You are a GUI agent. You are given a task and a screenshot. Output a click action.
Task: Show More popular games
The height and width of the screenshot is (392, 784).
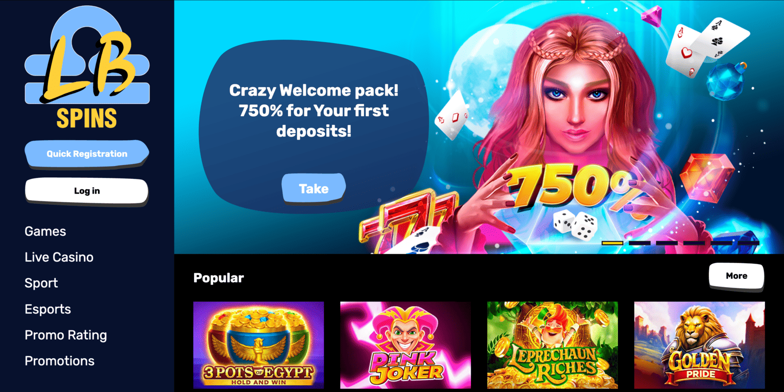(x=736, y=276)
